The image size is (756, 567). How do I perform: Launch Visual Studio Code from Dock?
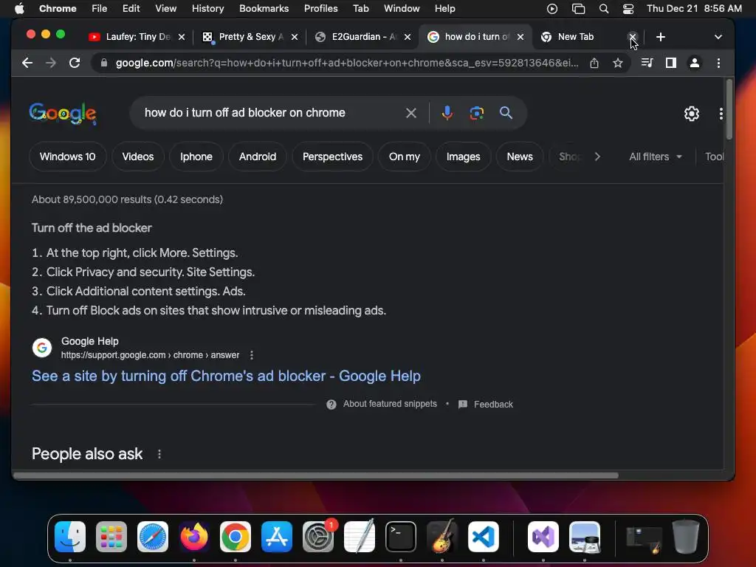coord(483,537)
